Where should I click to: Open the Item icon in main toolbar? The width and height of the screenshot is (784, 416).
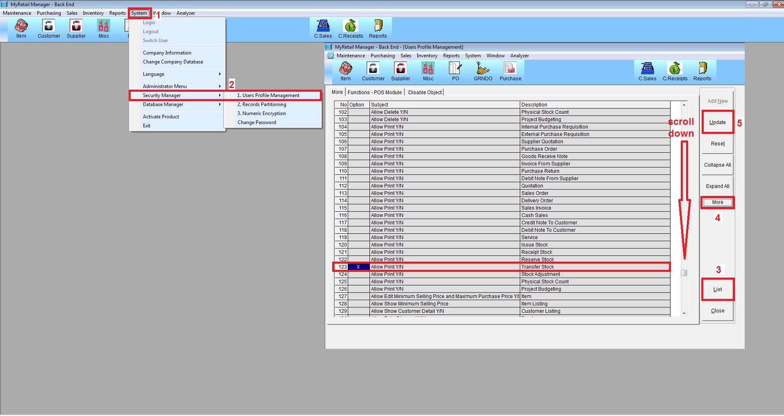click(21, 29)
